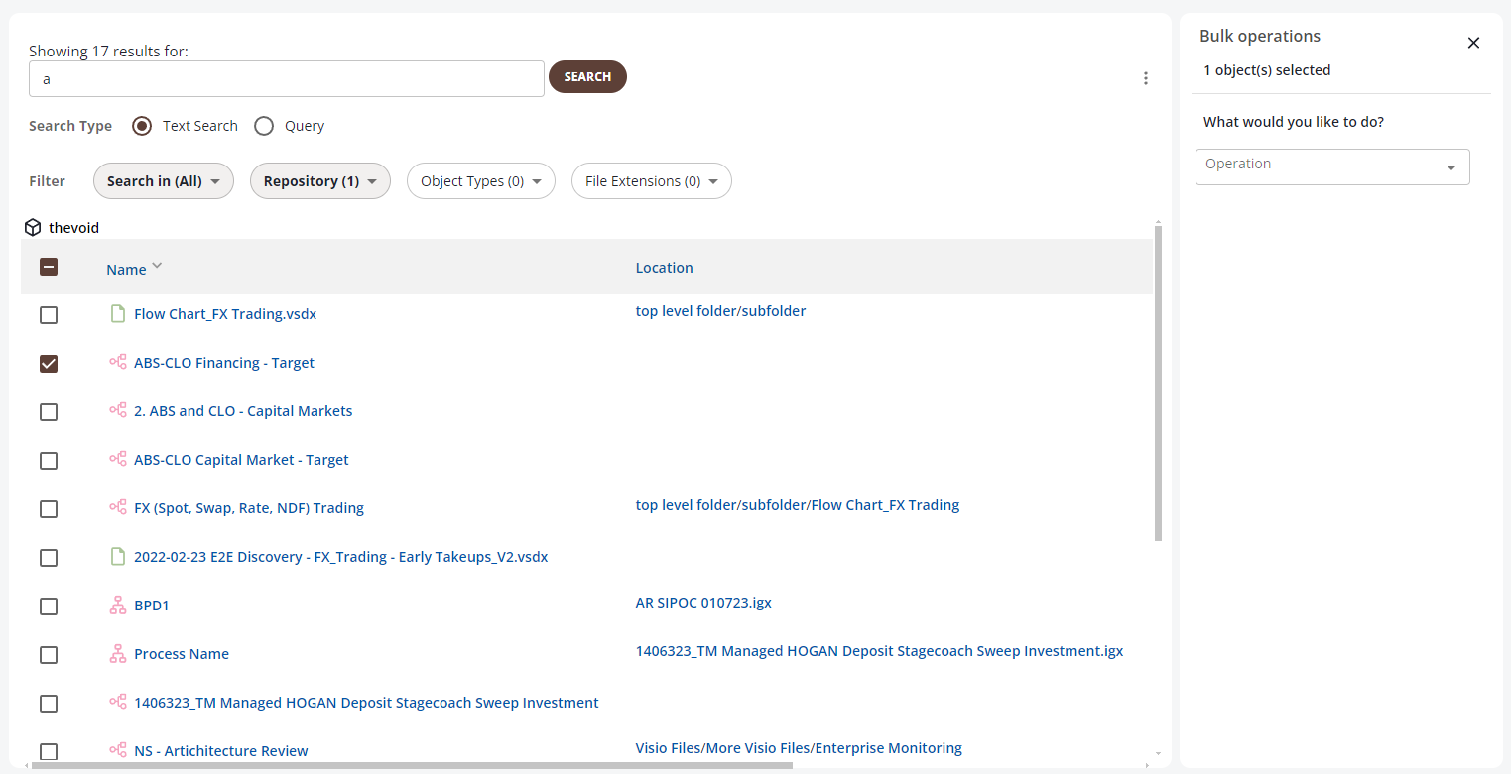Screen dimensions: 1511x774
Task: Click the thevoid repository cube icon
Action: coord(33,228)
